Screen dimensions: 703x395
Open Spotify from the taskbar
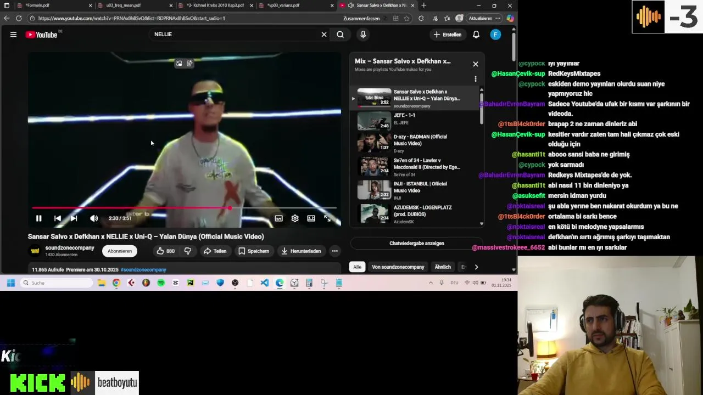[161, 283]
